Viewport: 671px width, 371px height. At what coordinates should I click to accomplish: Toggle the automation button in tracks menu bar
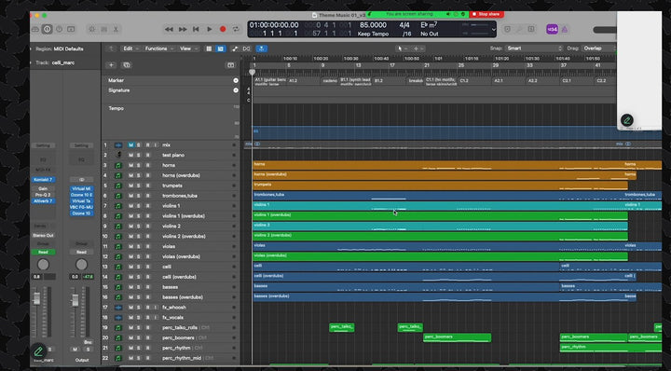(235, 48)
